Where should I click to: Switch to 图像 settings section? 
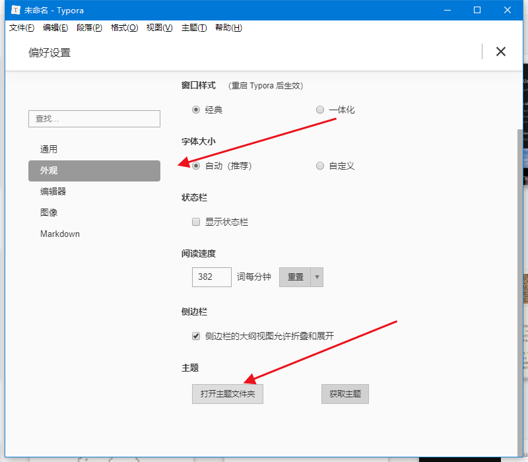coord(49,213)
